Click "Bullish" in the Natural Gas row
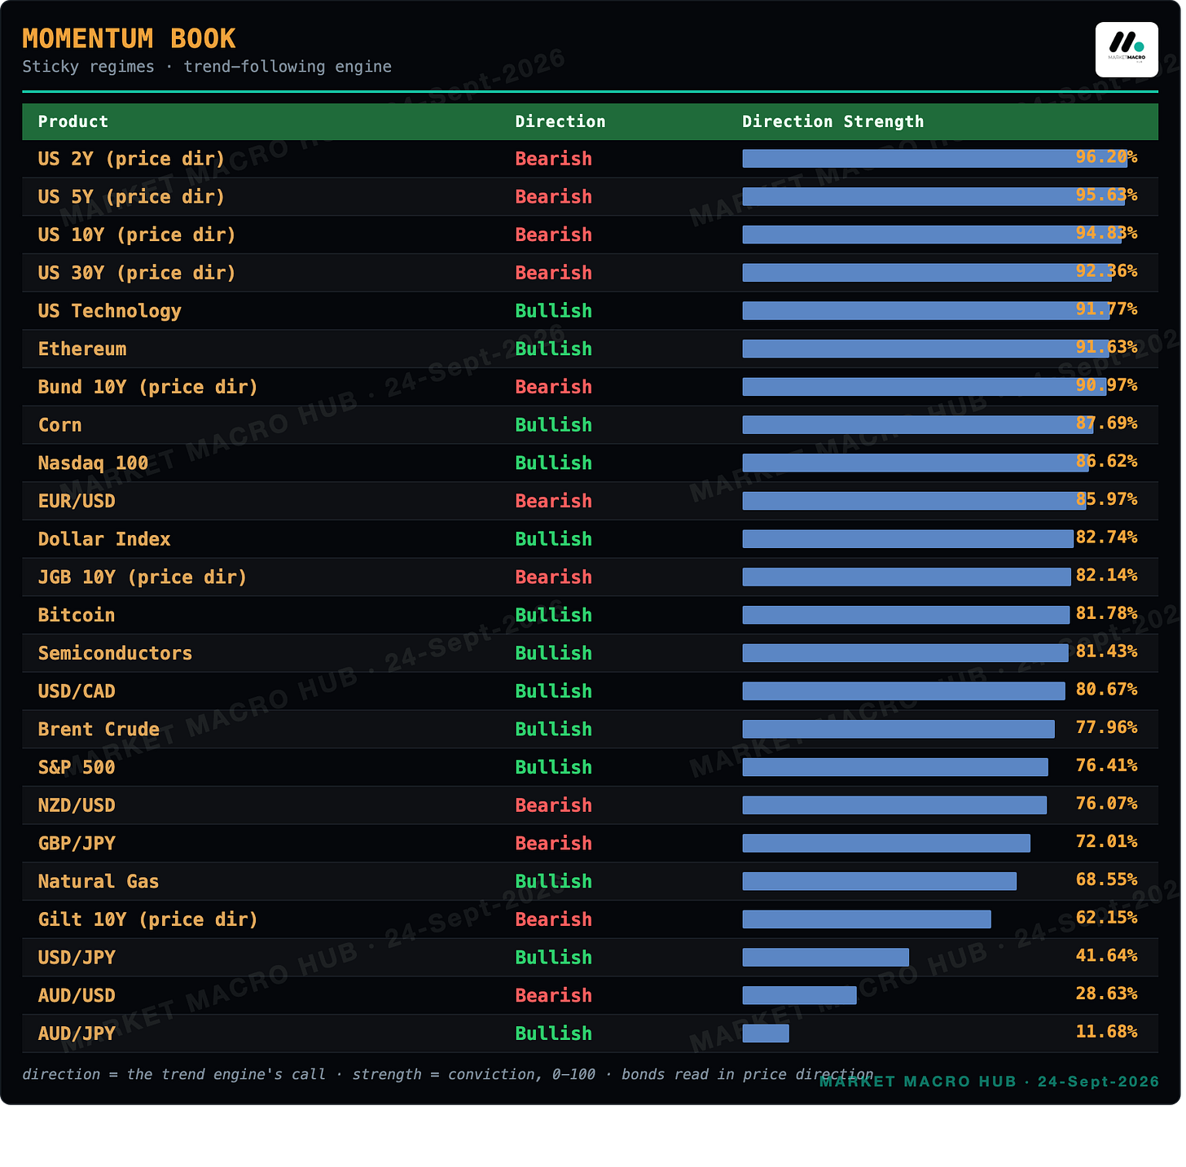1186x1167 pixels. pyautogui.click(x=554, y=881)
